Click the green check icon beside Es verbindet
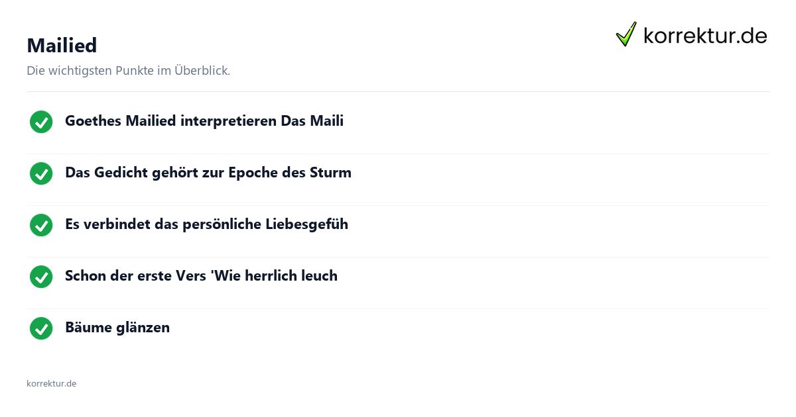Viewport: 796px width, 417px height. point(41,225)
